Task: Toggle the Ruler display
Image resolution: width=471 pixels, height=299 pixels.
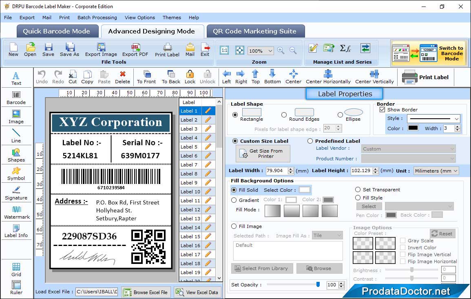Action: click(x=16, y=288)
